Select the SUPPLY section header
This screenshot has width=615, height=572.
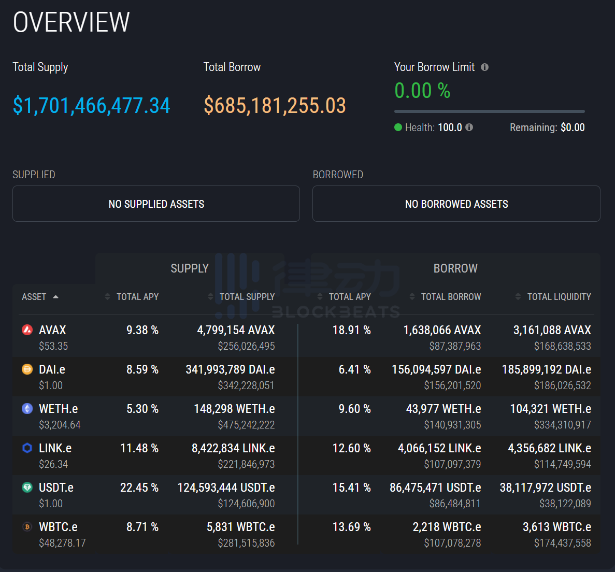[x=190, y=268]
